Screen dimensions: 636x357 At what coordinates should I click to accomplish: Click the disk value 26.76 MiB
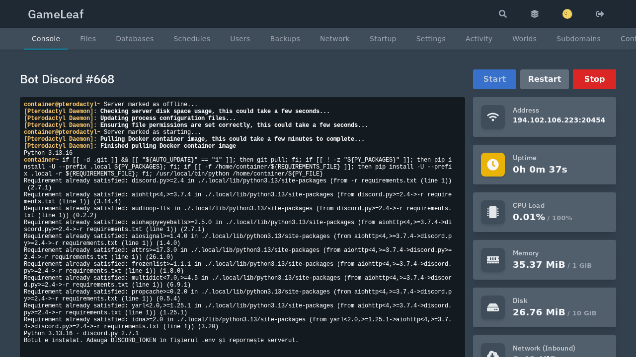click(539, 312)
